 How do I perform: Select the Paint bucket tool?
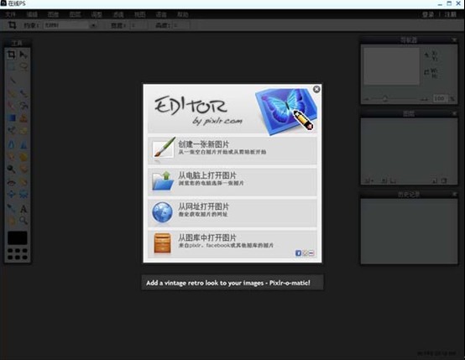tap(24, 105)
